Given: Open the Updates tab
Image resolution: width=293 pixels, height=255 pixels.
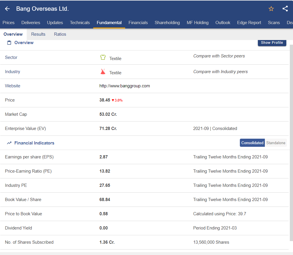Looking at the screenshot, I should (x=55, y=23).
